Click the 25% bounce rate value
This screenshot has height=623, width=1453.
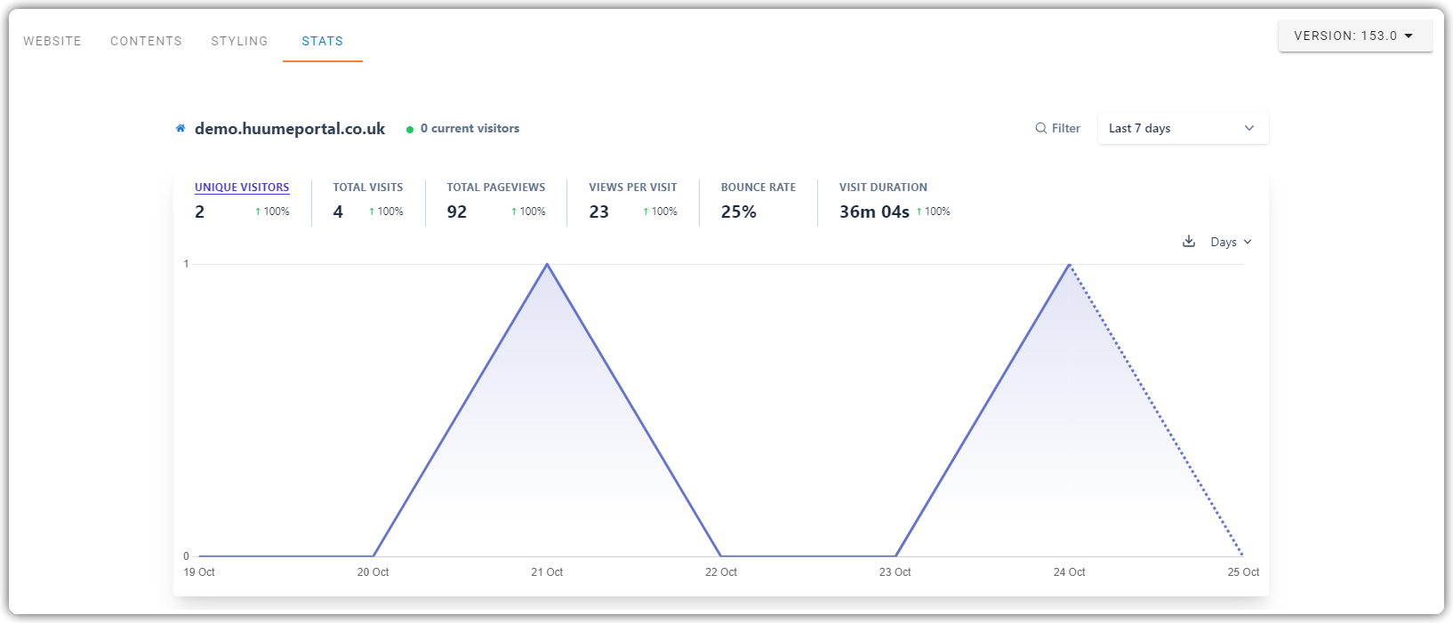(x=739, y=212)
